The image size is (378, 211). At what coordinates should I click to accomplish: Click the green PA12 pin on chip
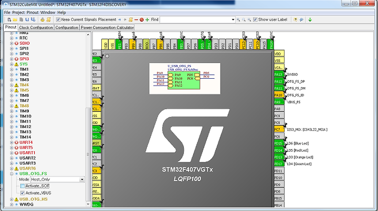tap(279, 81)
